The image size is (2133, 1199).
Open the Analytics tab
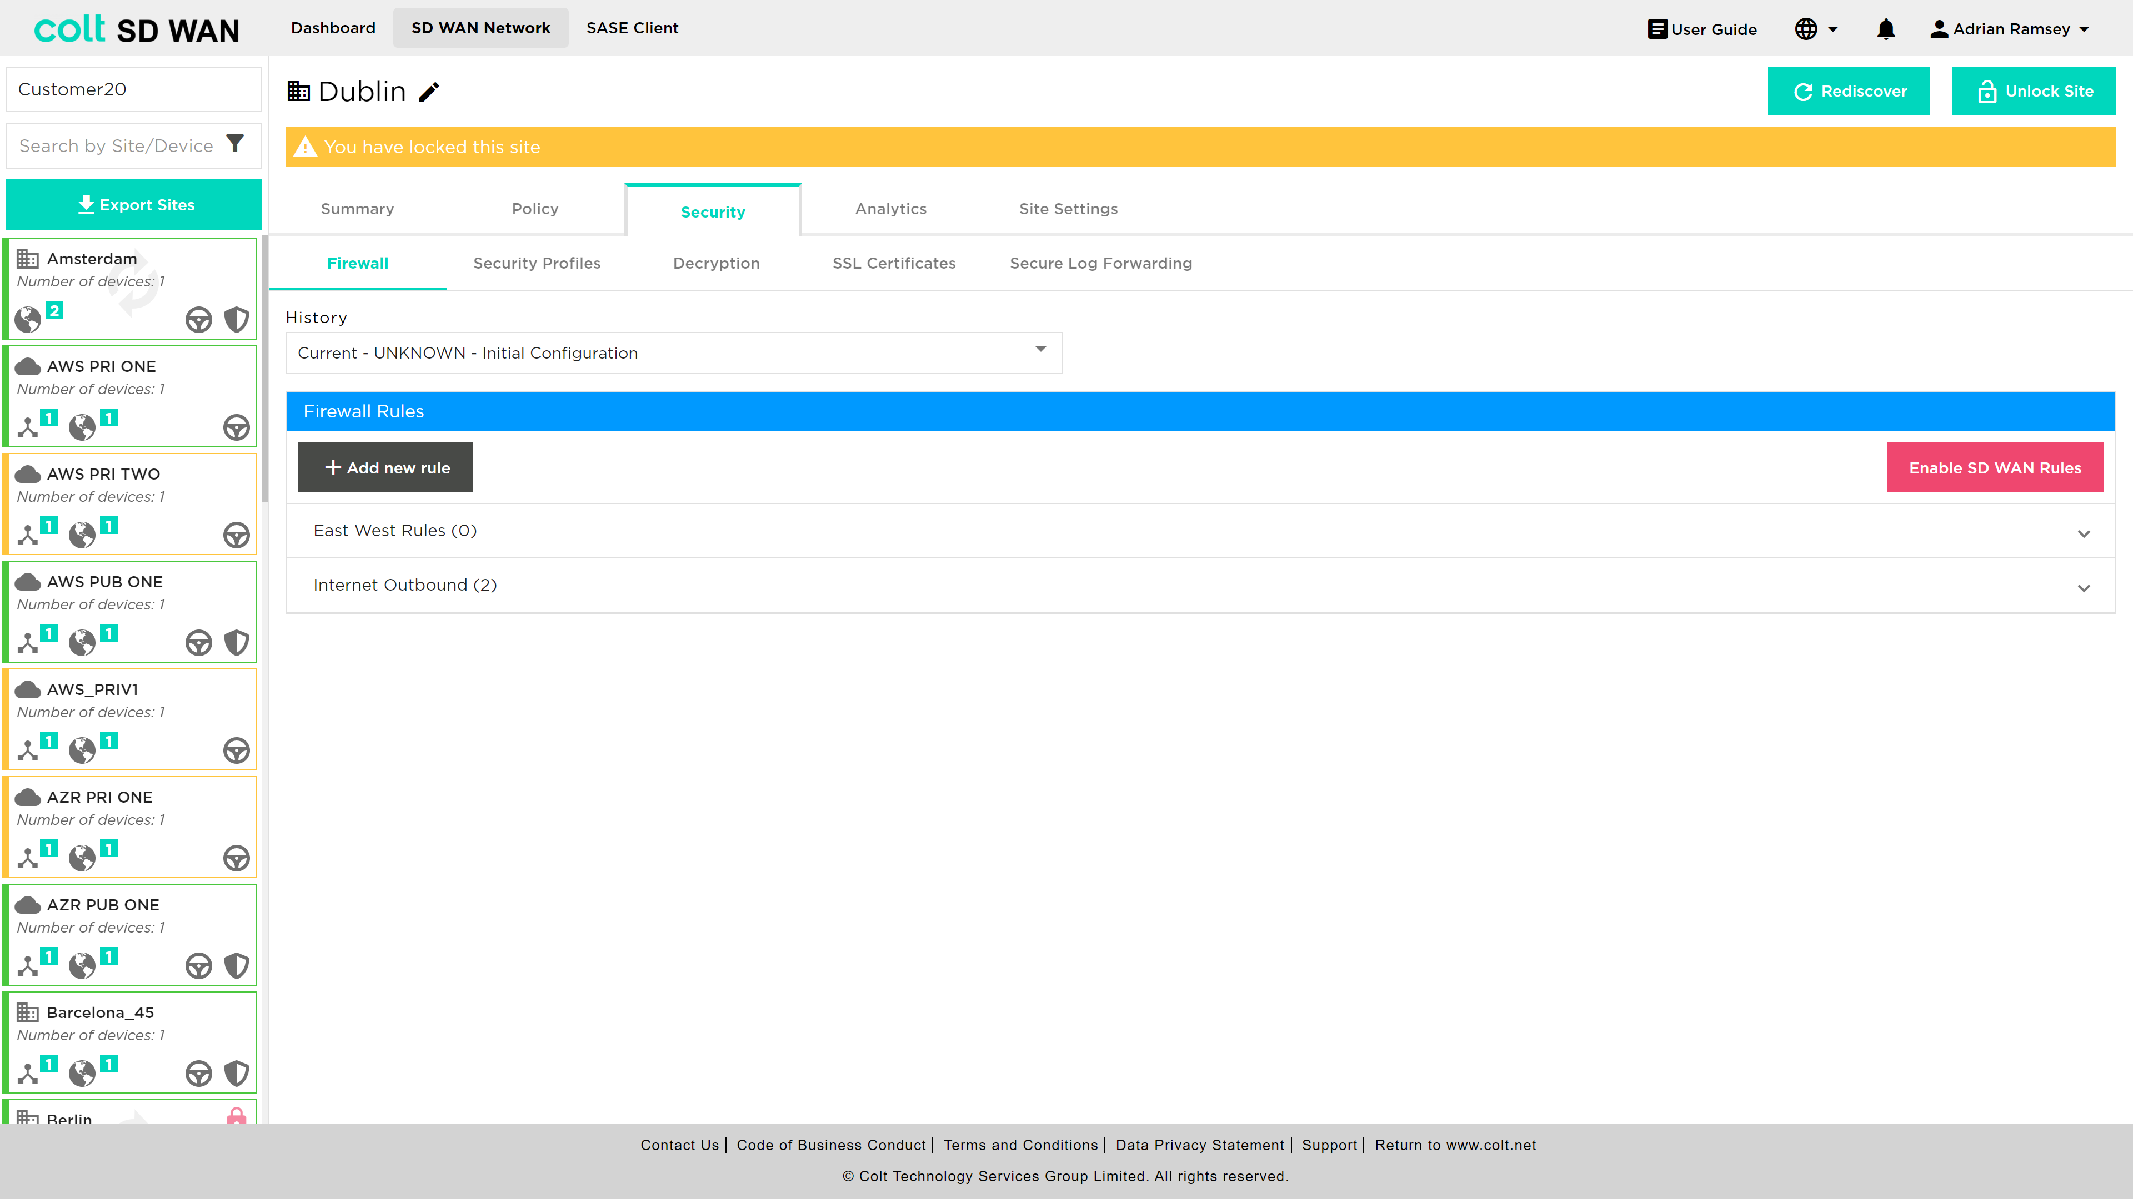891,209
